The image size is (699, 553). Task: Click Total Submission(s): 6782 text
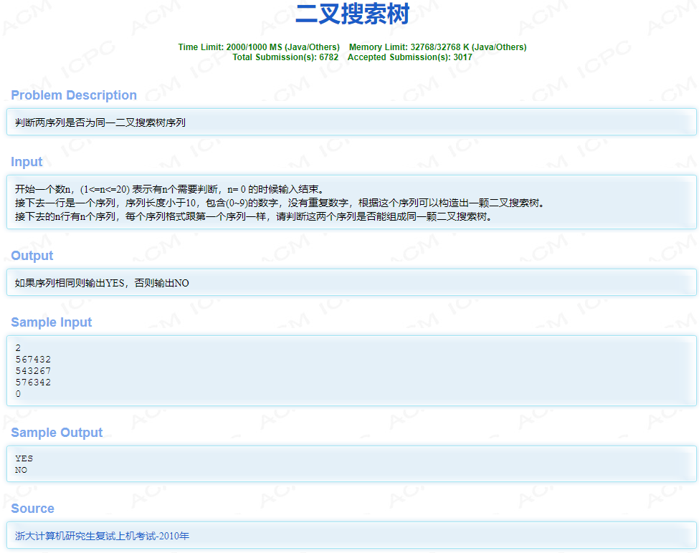(285, 57)
